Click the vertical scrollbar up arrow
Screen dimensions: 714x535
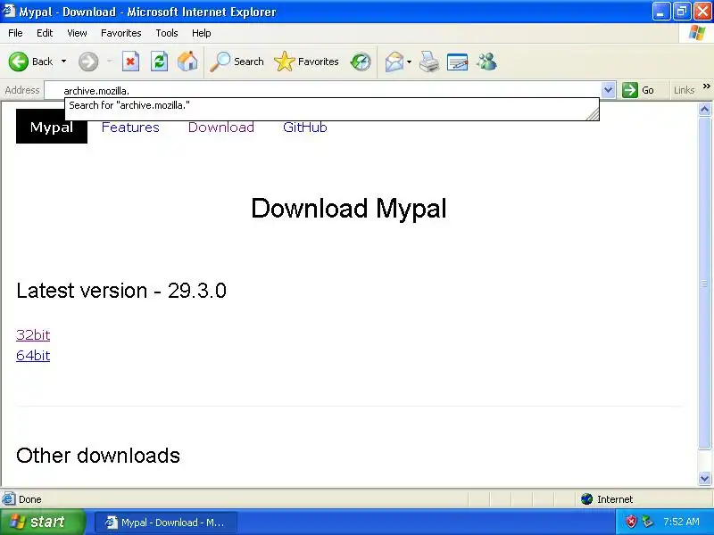(704, 109)
